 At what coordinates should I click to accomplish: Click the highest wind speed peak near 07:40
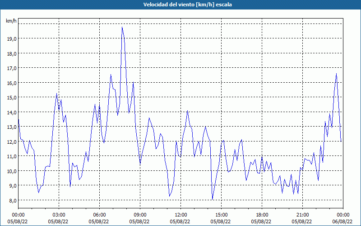click(122, 27)
